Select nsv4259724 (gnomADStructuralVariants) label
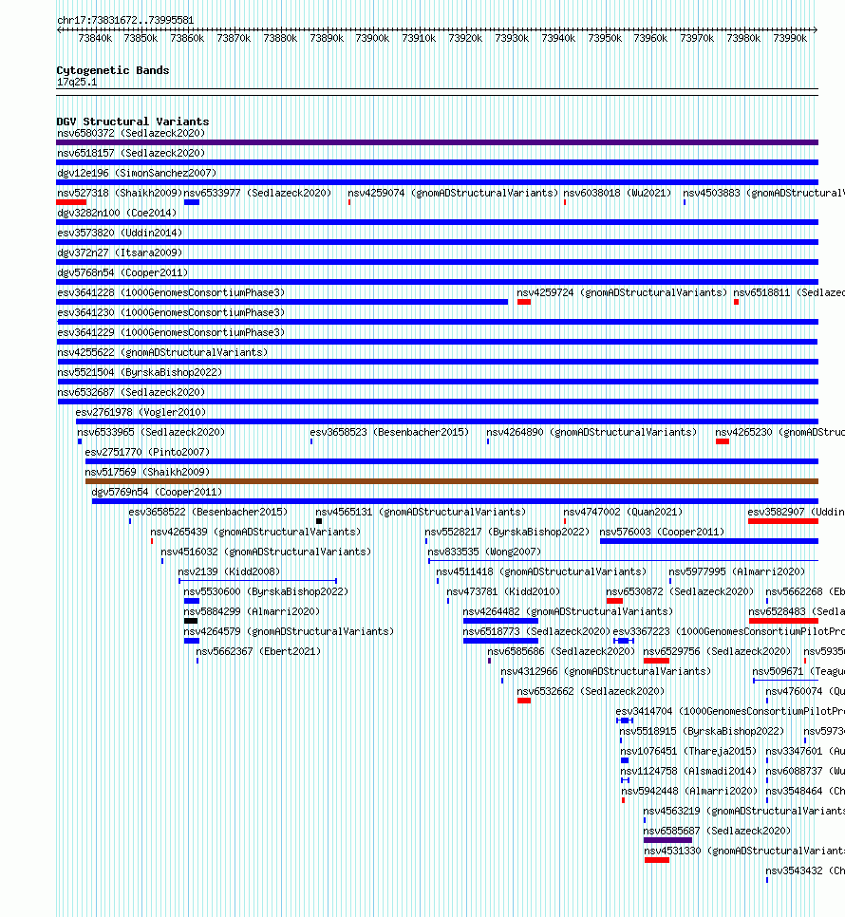 (x=622, y=292)
